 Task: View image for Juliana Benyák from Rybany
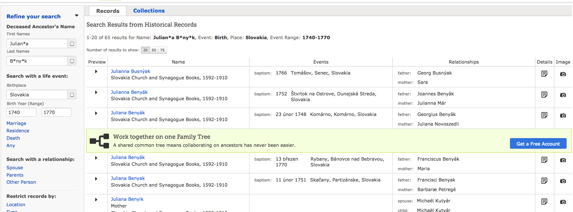(563, 160)
